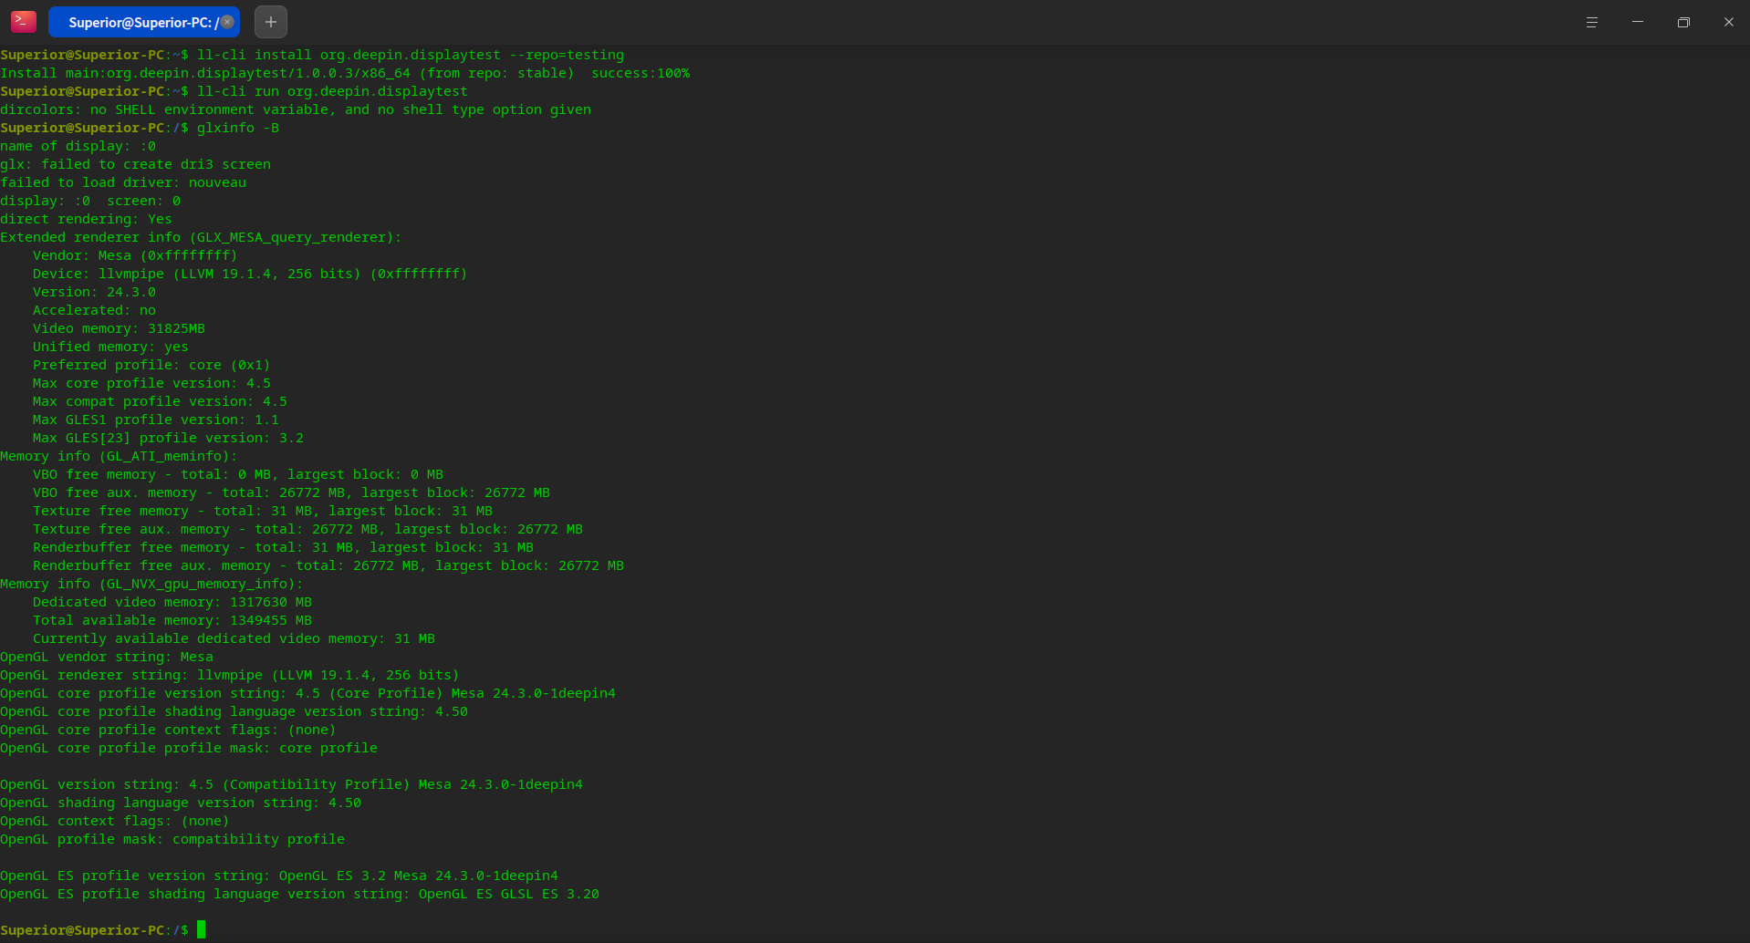Image resolution: width=1750 pixels, height=943 pixels.
Task: Click the 'OpenGL core profile version string' line
Action: pos(307,693)
